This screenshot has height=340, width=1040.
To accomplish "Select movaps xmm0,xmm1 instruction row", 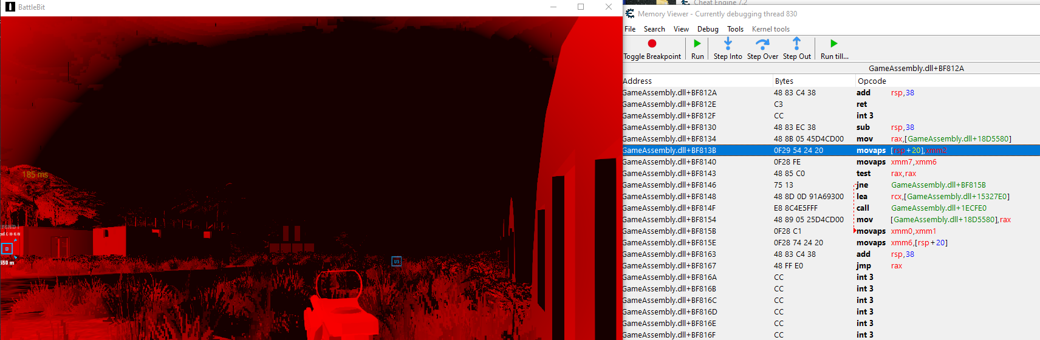I will point(831,231).
